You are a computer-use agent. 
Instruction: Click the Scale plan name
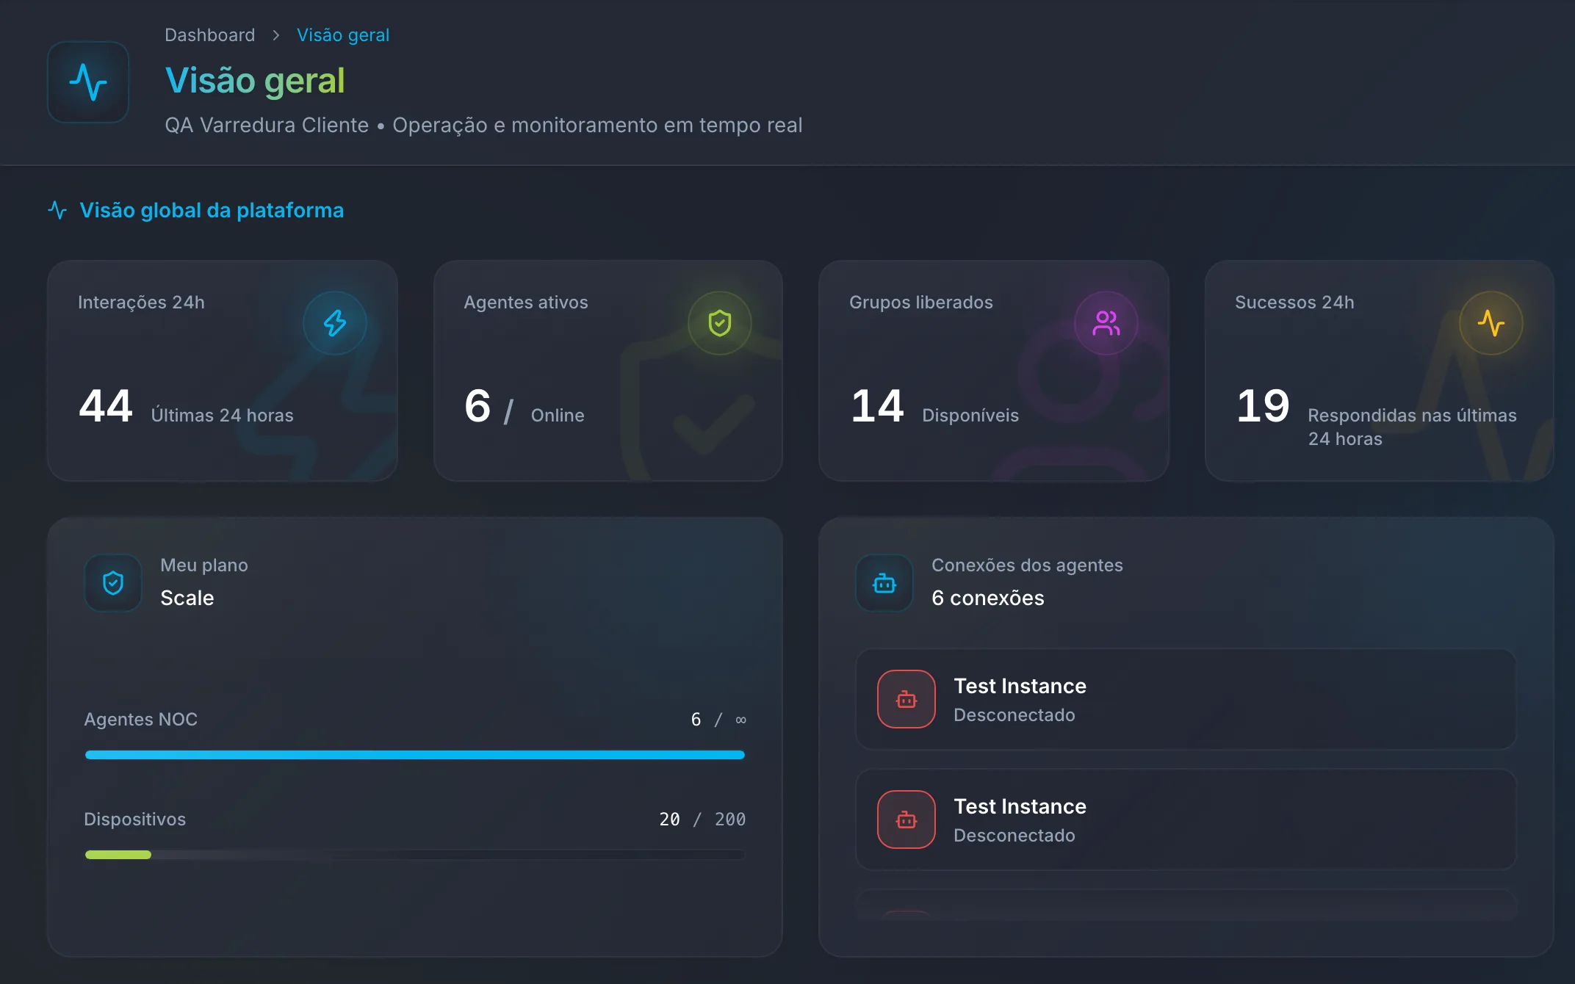coord(187,598)
